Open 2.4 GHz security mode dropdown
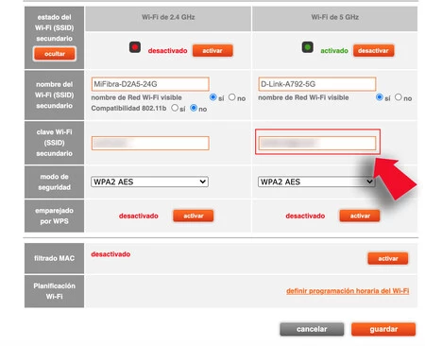The width and height of the screenshot is (425, 346). click(149, 182)
